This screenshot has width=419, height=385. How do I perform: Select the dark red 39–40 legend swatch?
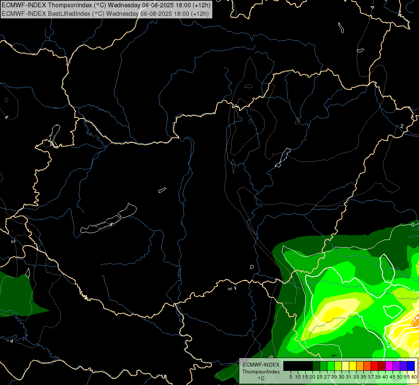382,366
